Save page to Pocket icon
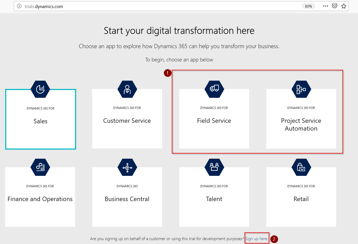Screen dimensions: 358x244 [x=335, y=6]
